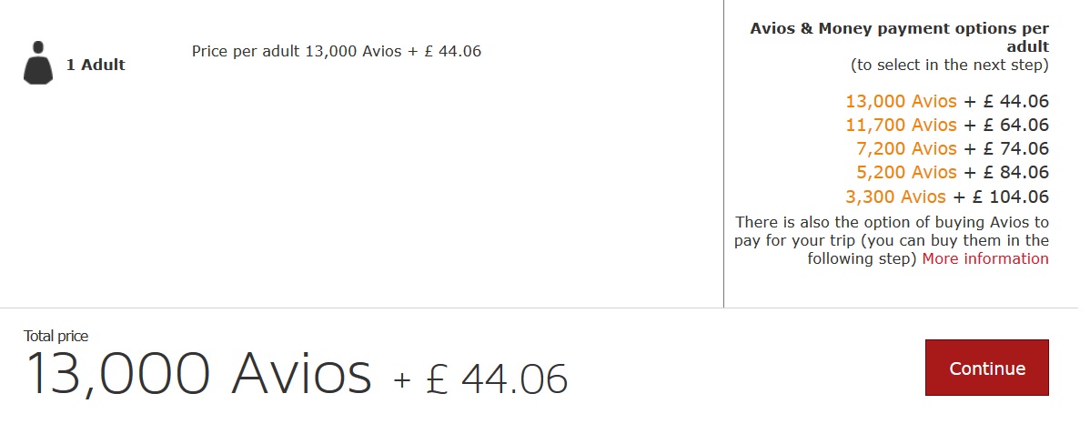Click the "Total price" label
The height and width of the screenshot is (424, 1090).
(56, 336)
